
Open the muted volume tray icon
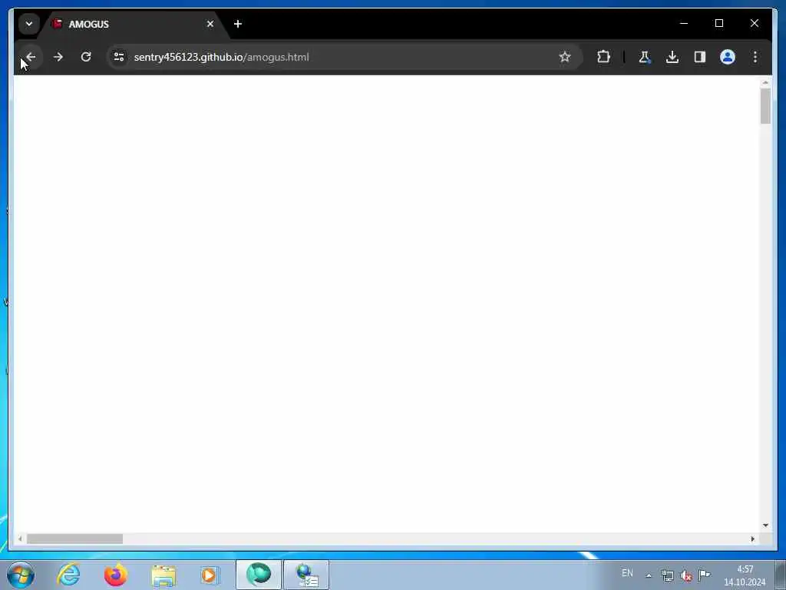tap(686, 576)
